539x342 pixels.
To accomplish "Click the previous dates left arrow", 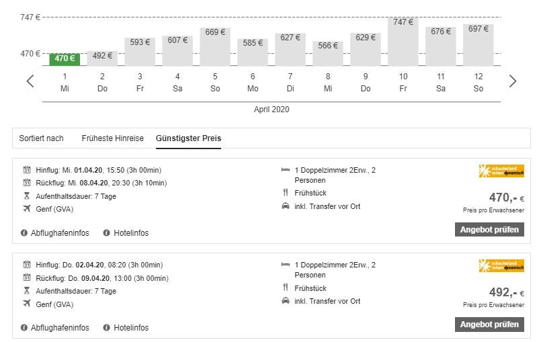I will click(30, 81).
